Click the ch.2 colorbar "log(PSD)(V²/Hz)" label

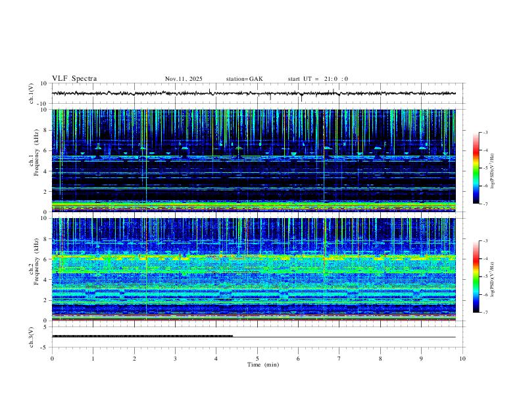click(x=492, y=279)
